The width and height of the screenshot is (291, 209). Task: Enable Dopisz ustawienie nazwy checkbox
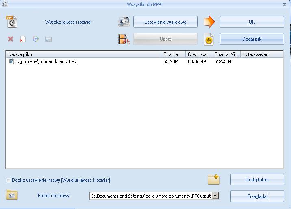click(x=9, y=180)
